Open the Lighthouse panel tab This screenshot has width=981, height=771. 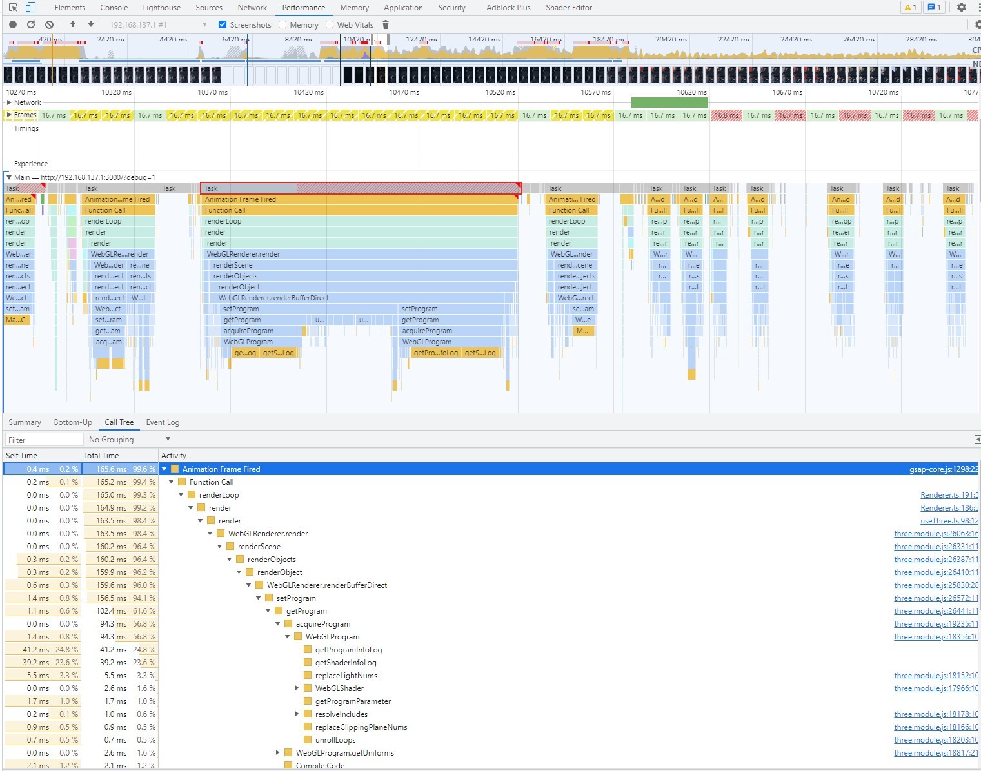[x=161, y=8]
